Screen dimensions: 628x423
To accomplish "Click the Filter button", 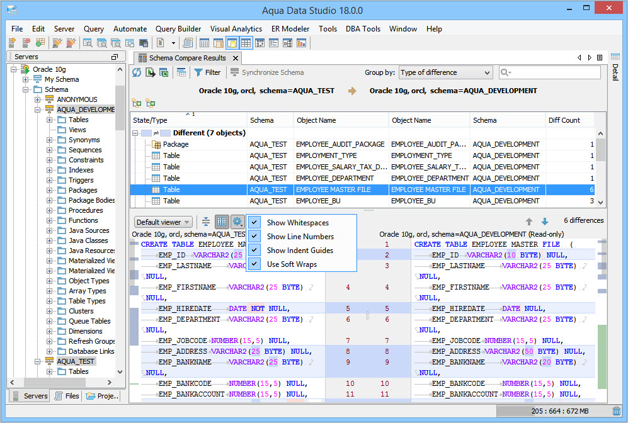I will (x=207, y=72).
